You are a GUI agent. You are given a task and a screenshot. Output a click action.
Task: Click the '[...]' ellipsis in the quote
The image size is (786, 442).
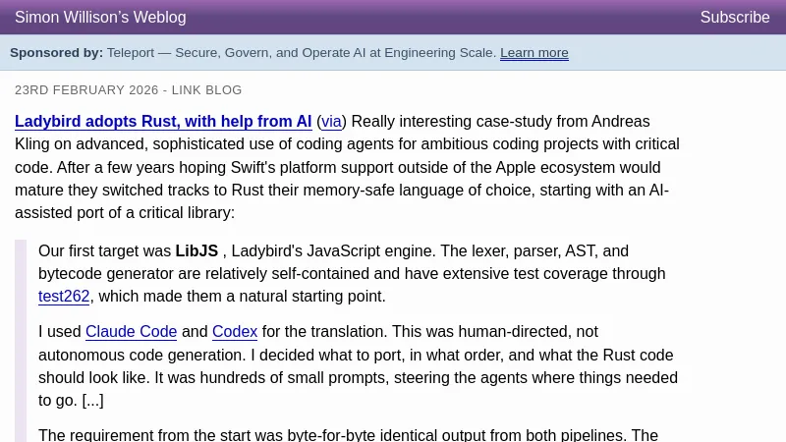click(92, 401)
